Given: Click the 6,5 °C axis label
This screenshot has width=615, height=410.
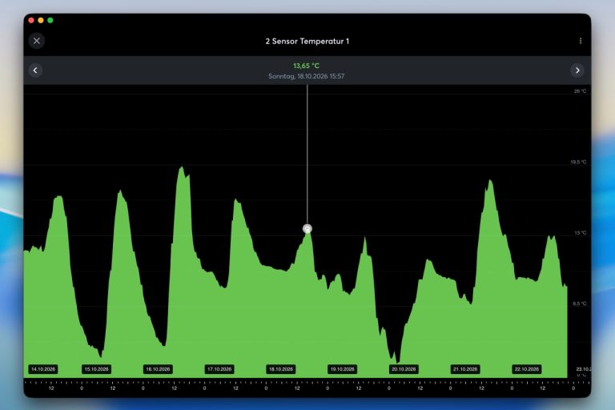Looking at the screenshot, I should (580, 303).
